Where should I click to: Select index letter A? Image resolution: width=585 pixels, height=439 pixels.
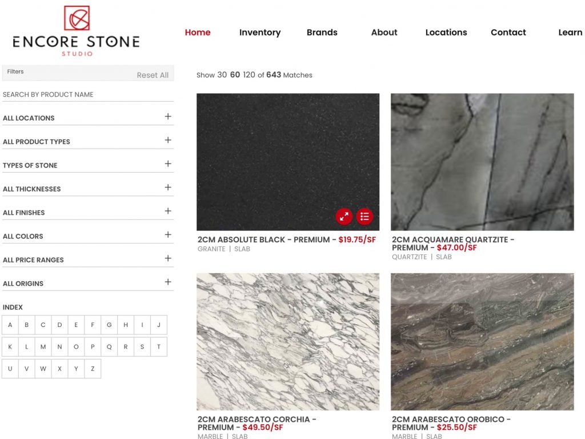click(x=10, y=325)
